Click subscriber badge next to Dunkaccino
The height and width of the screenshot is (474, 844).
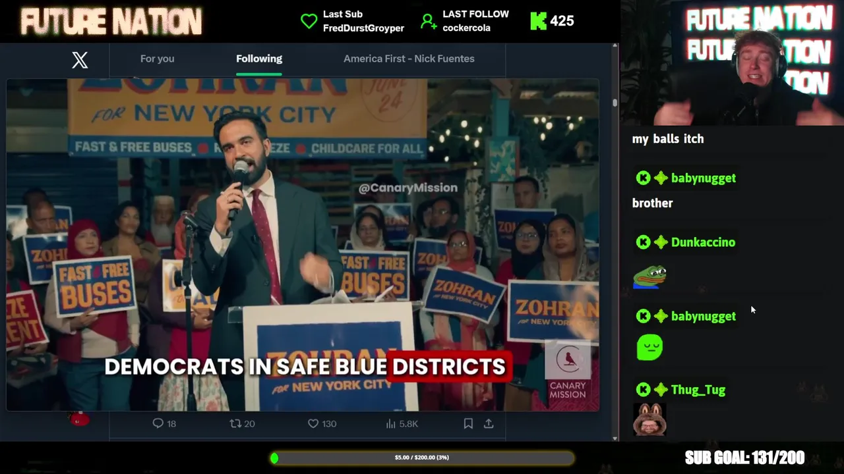pyautogui.click(x=661, y=242)
